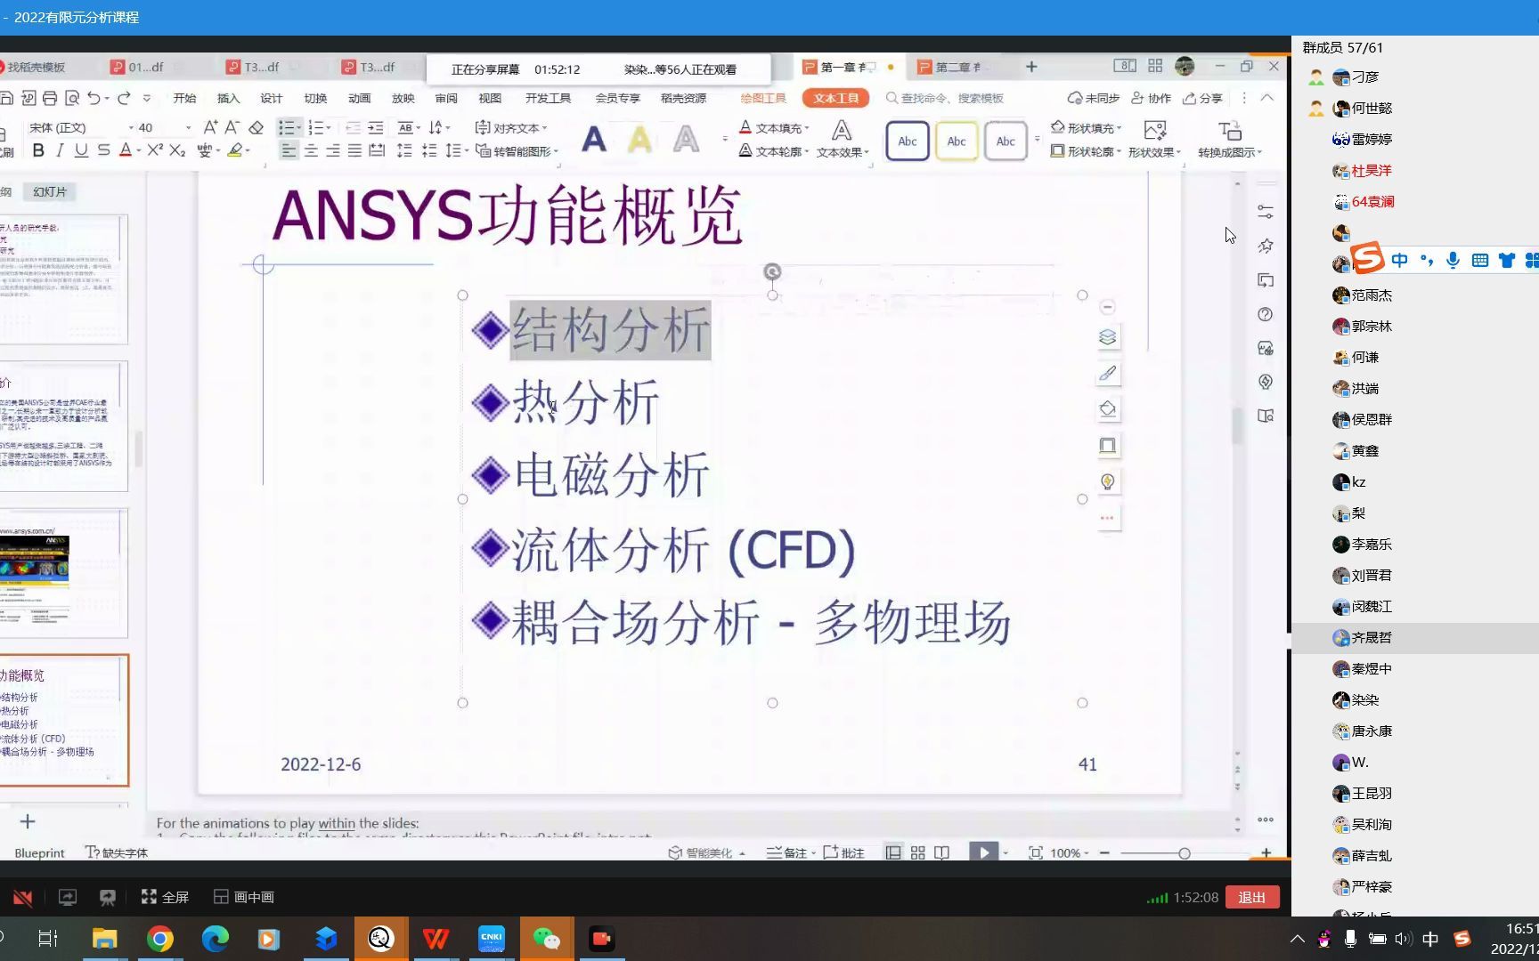Apply subscript formatting
The height and width of the screenshot is (961, 1539).
tap(177, 150)
